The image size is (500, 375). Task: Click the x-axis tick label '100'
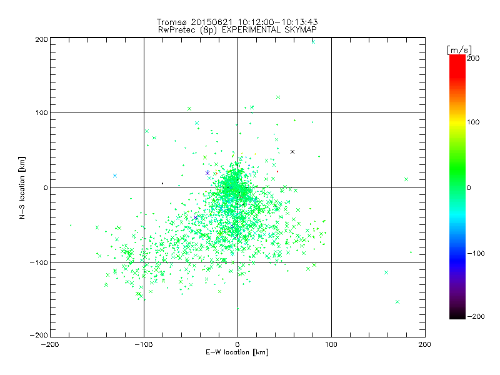point(331,344)
